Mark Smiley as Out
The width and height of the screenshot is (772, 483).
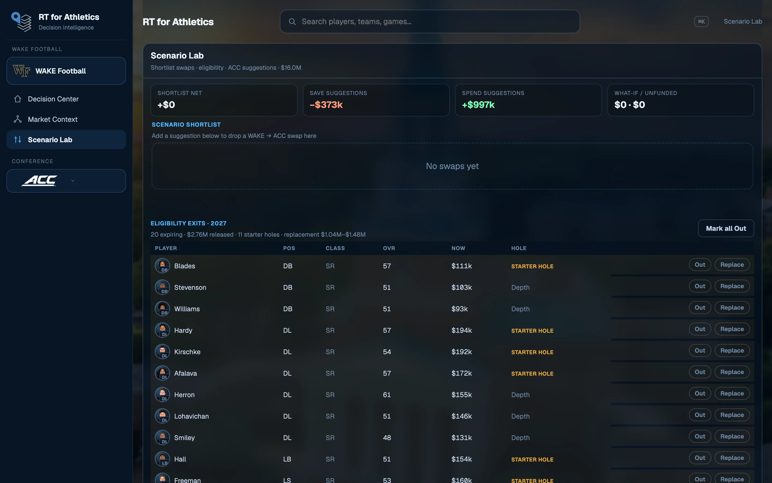tap(700, 436)
